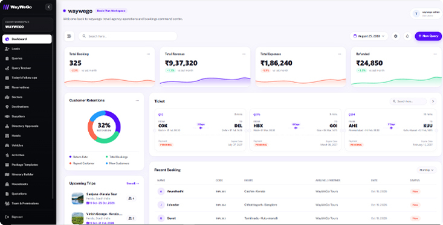Click the Directory Approvals icon

[7, 126]
